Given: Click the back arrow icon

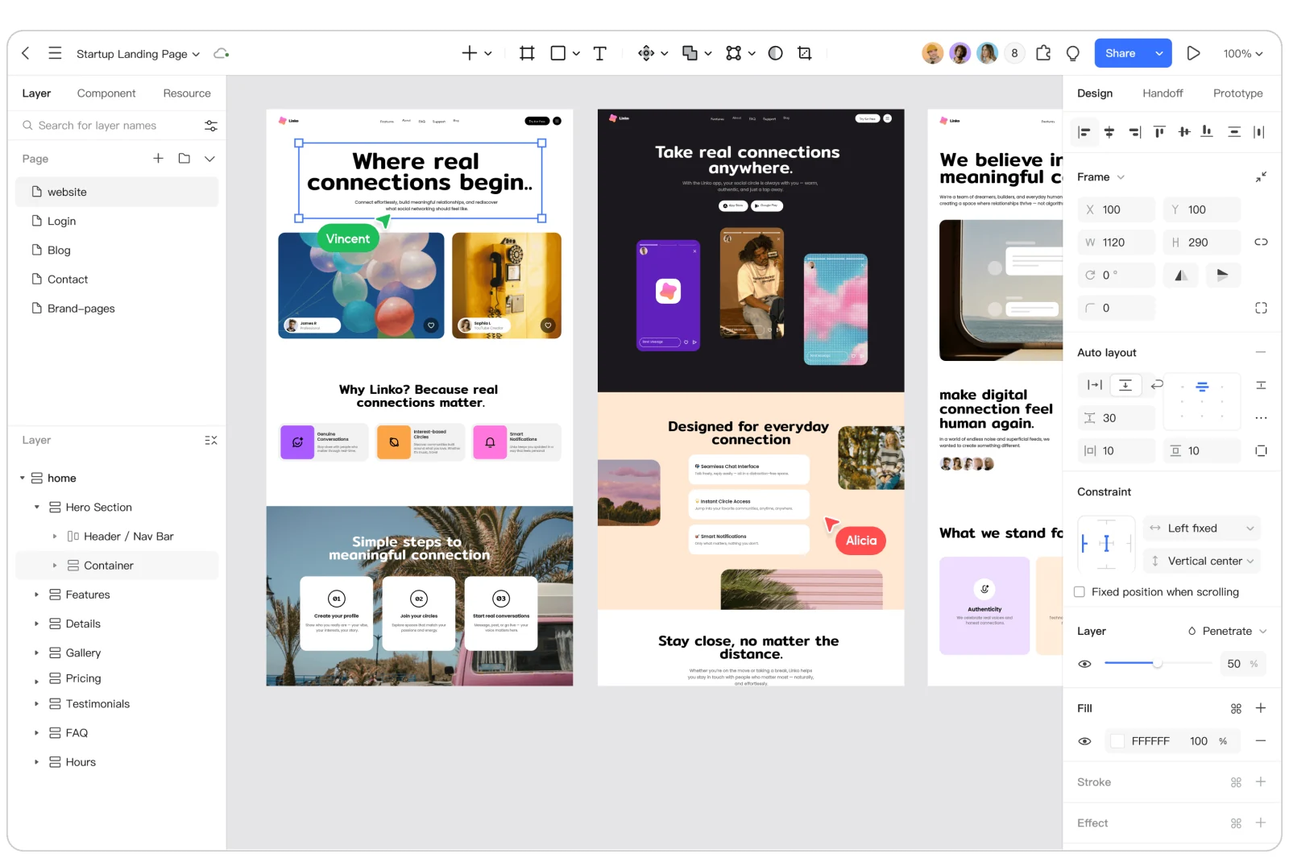Looking at the screenshot, I should (26, 53).
